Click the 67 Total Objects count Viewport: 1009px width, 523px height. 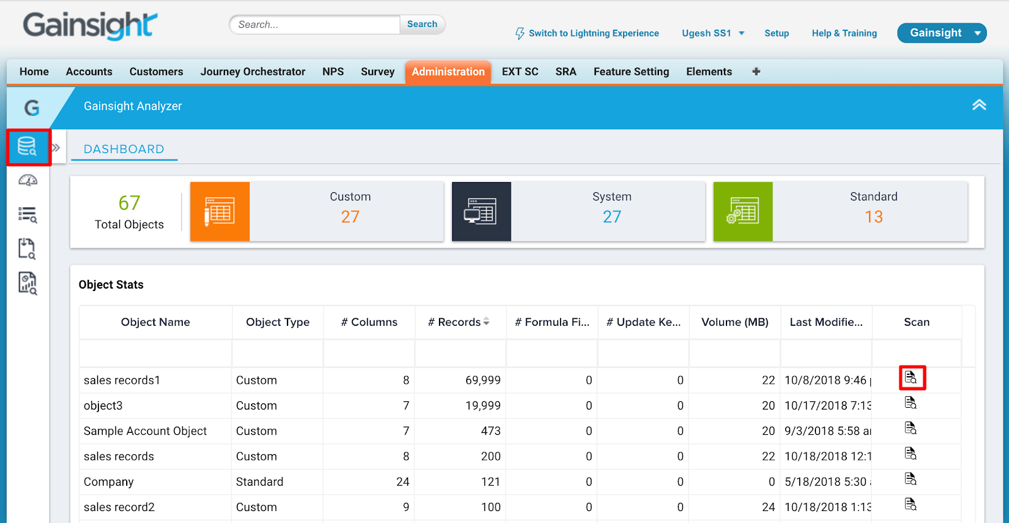click(x=129, y=203)
